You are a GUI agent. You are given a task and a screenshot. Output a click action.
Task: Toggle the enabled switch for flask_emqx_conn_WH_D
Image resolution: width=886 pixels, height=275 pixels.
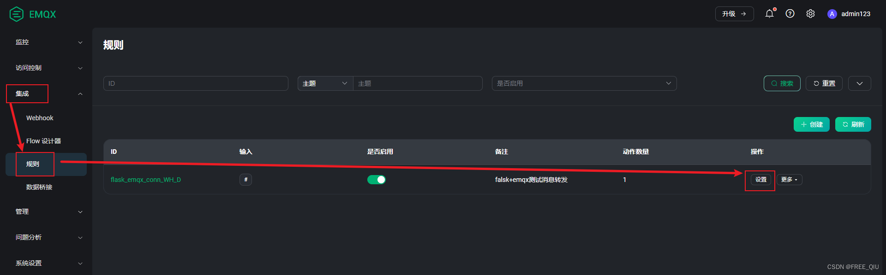(377, 180)
